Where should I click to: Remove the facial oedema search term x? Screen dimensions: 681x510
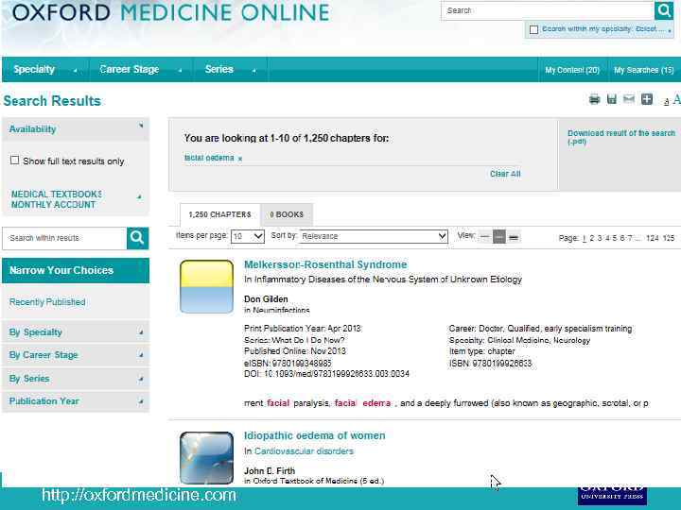(239, 159)
